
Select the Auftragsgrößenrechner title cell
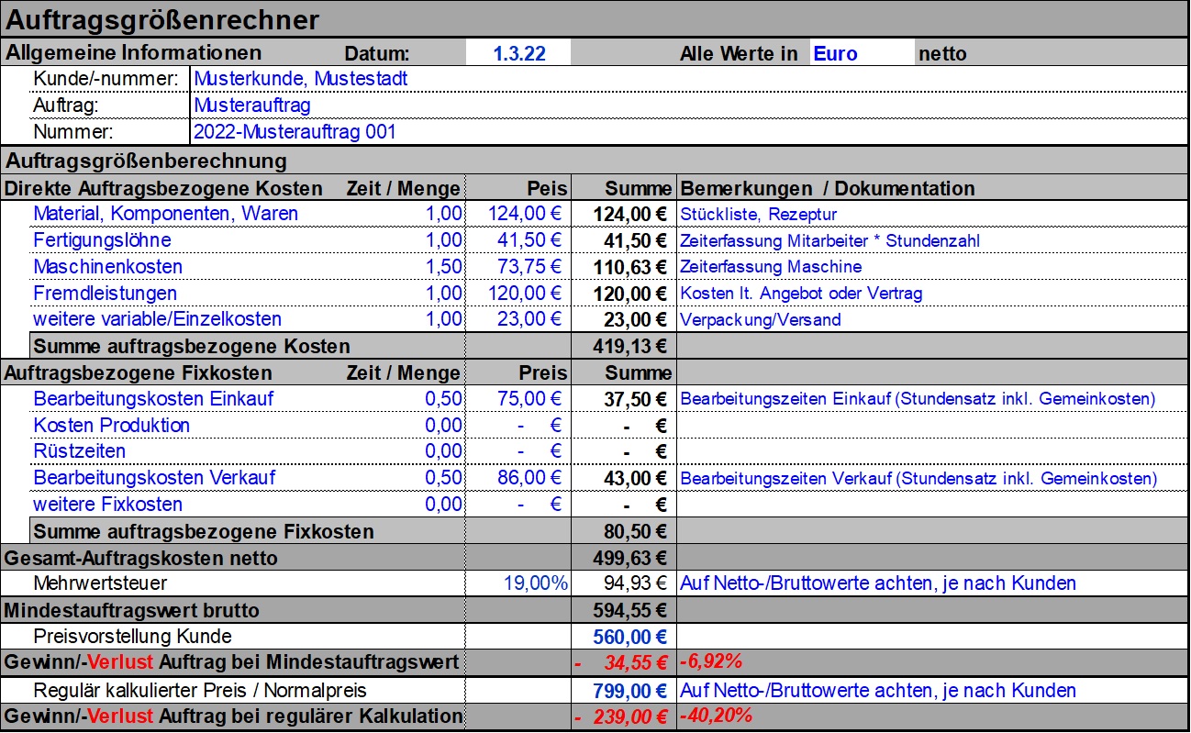[x=163, y=20]
